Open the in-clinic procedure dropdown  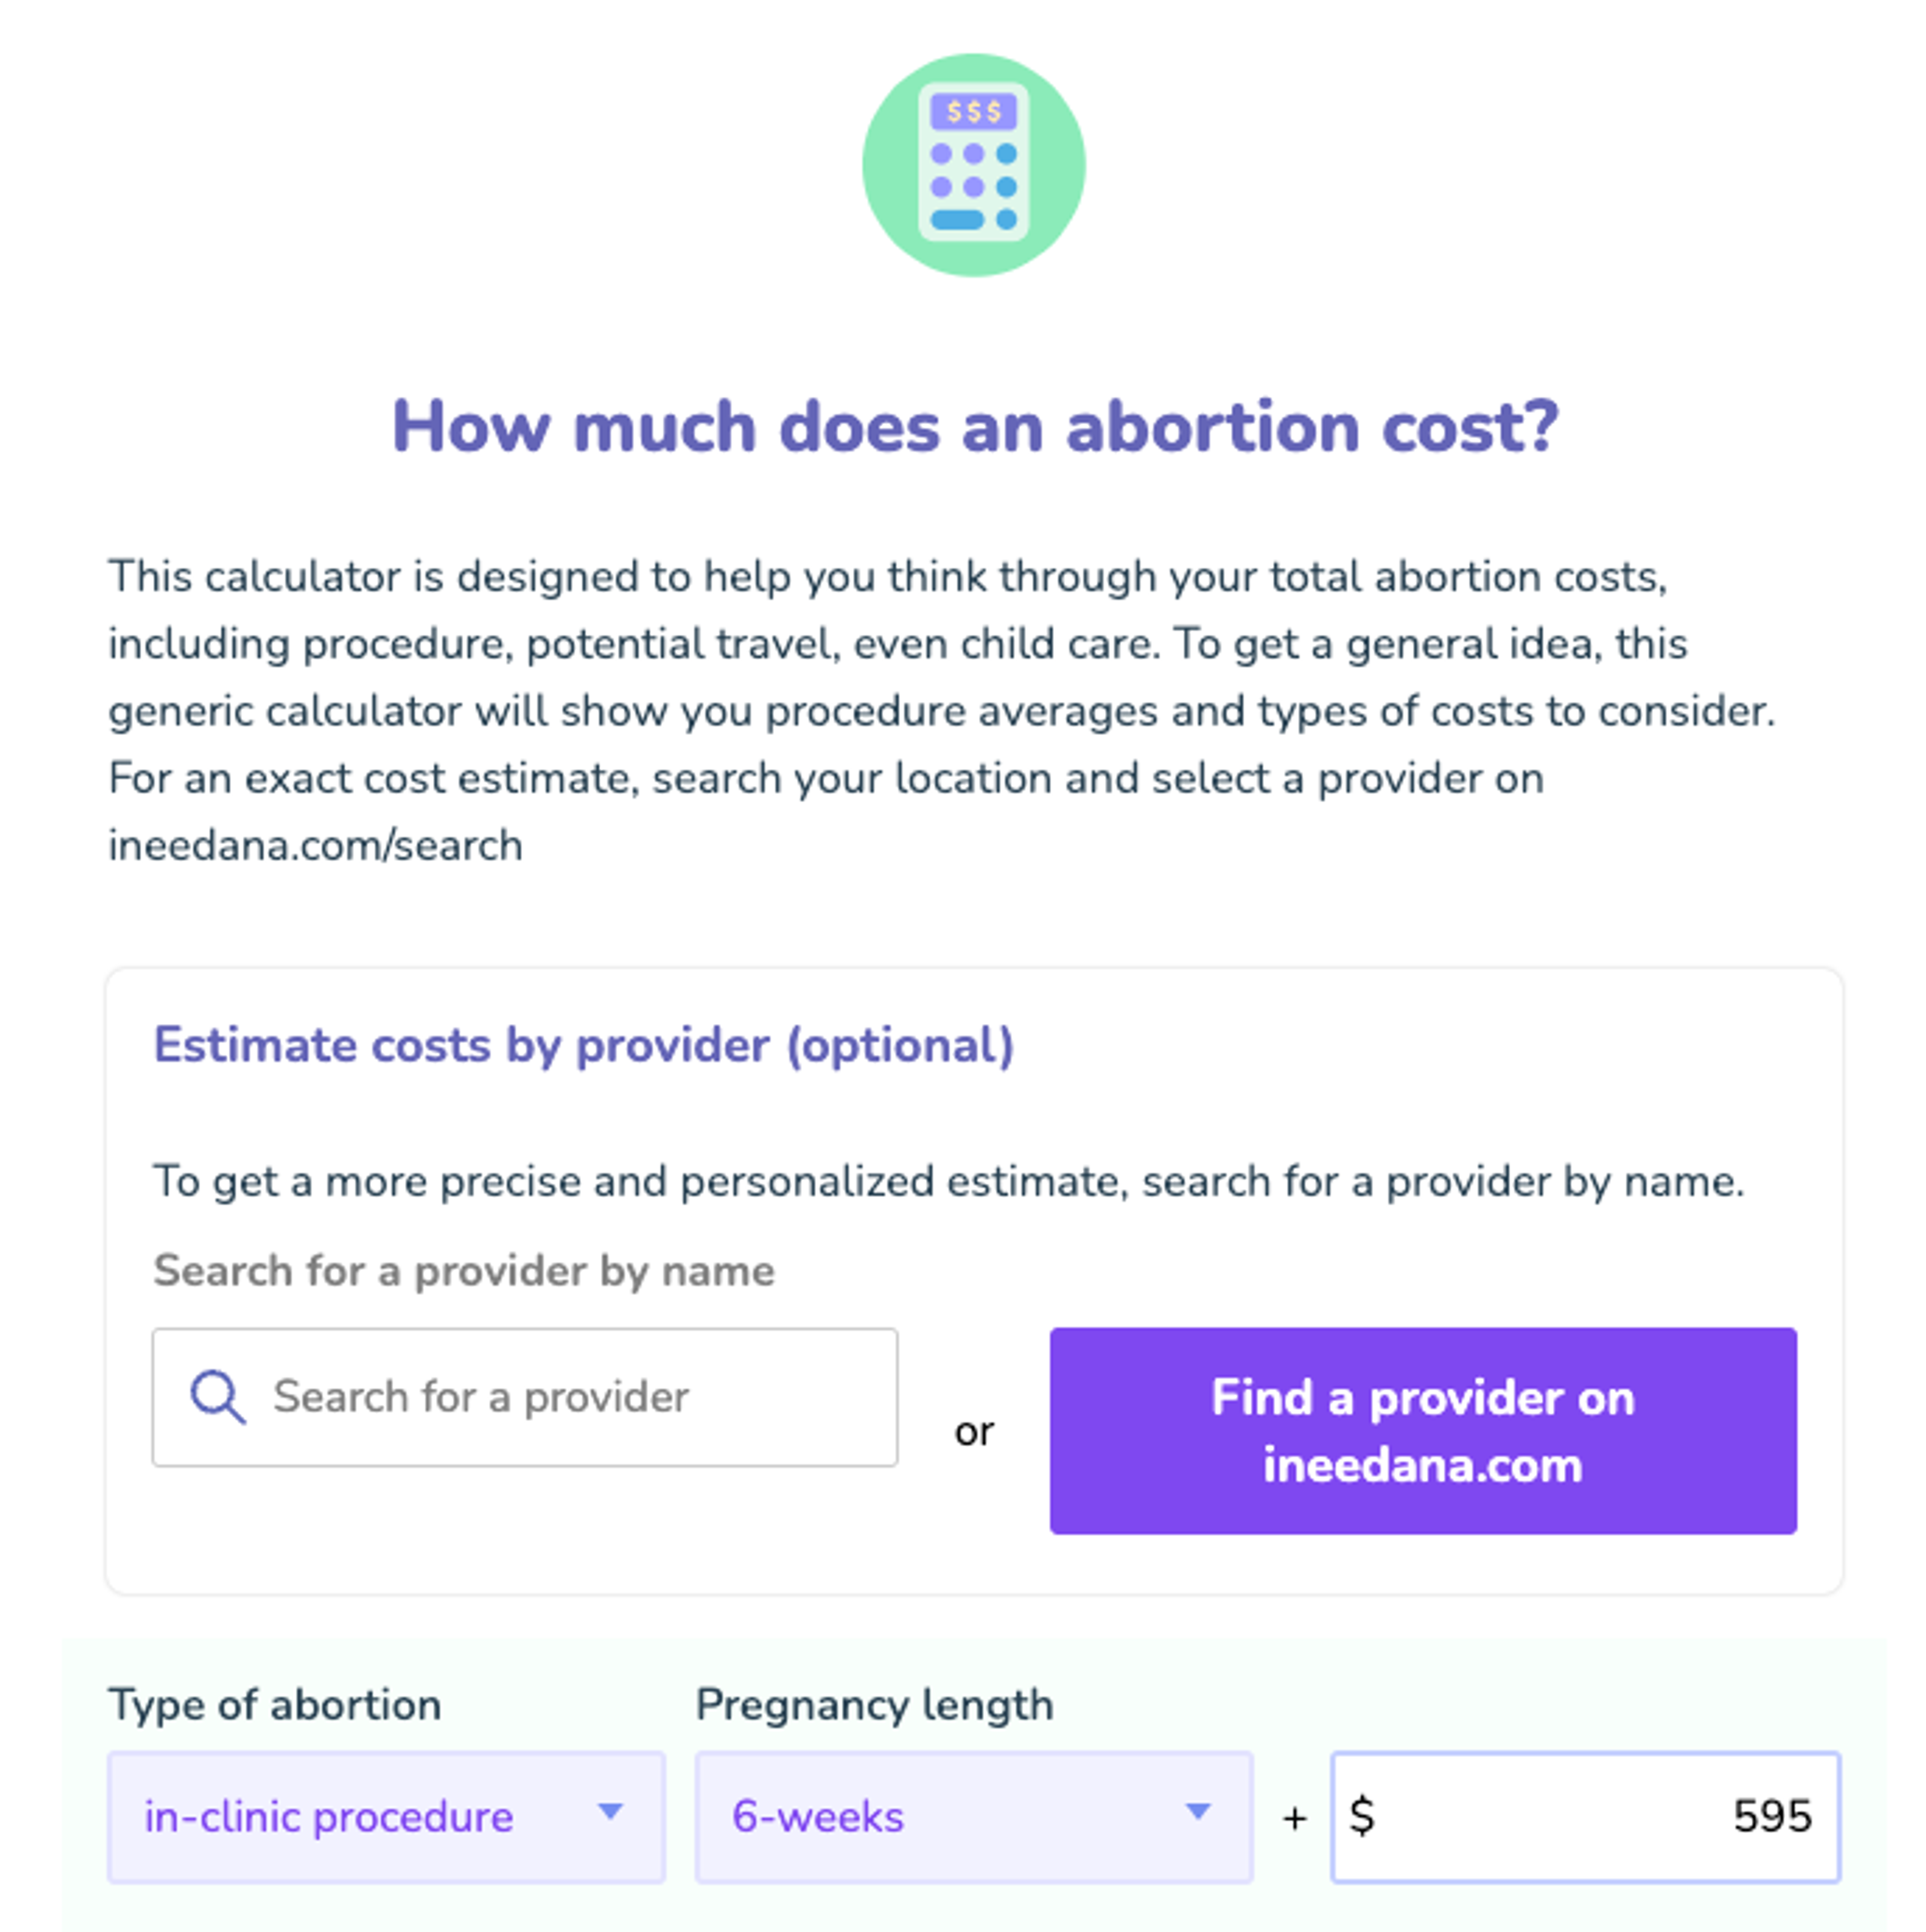coord(388,1817)
